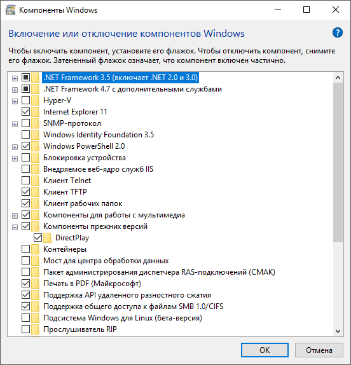Image resolution: width=351 pixels, height=365 pixels.
Task: Collapse the Компоненты прежних версий node
Action: pos(15,227)
